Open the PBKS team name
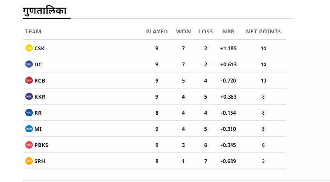Viewport: 330px width, 182px height. tap(41, 145)
